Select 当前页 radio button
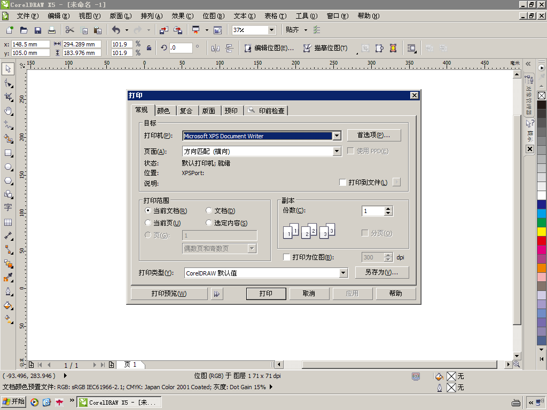547x410 pixels. 147,223
